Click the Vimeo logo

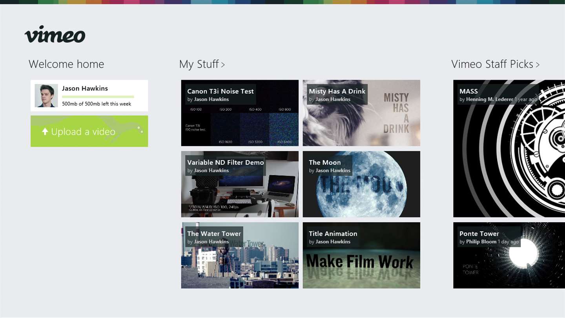click(55, 35)
